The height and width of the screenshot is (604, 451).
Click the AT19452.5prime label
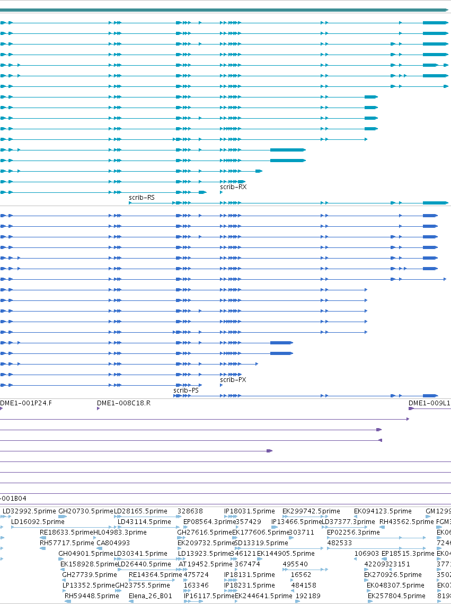click(x=206, y=564)
